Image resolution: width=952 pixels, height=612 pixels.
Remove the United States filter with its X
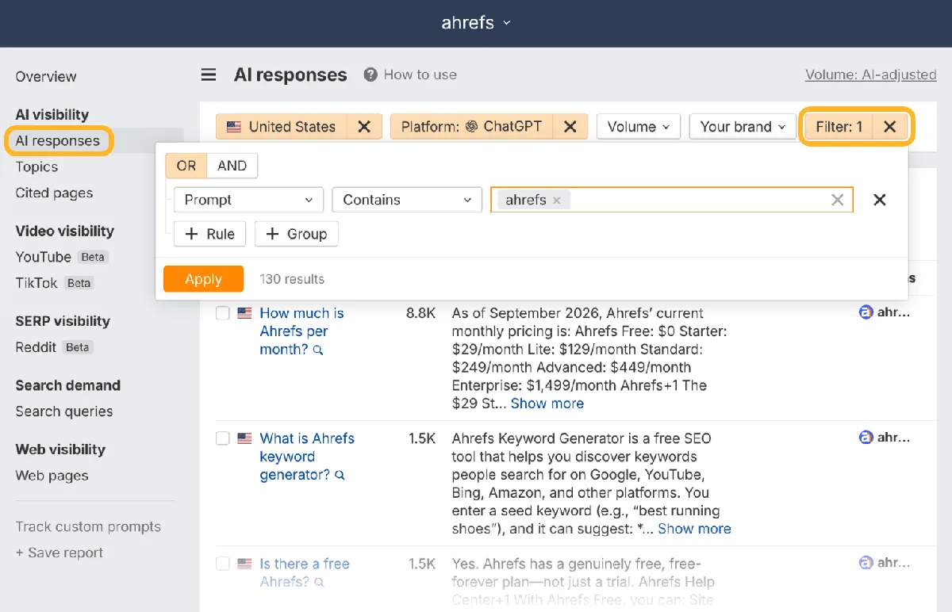tap(364, 127)
